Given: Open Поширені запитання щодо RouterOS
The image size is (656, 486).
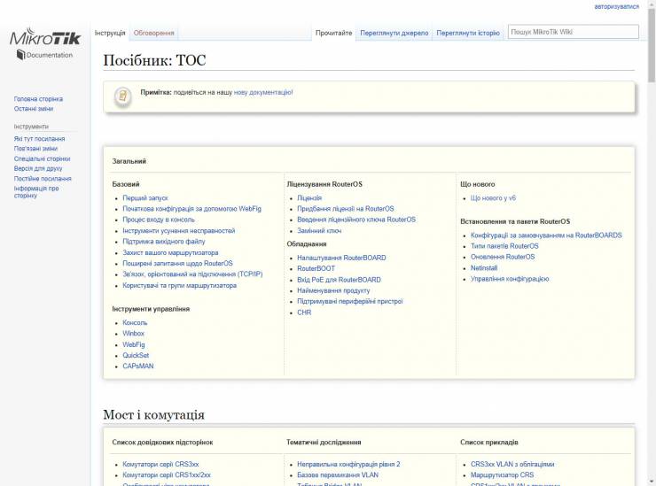Looking at the screenshot, I should click(177, 263).
